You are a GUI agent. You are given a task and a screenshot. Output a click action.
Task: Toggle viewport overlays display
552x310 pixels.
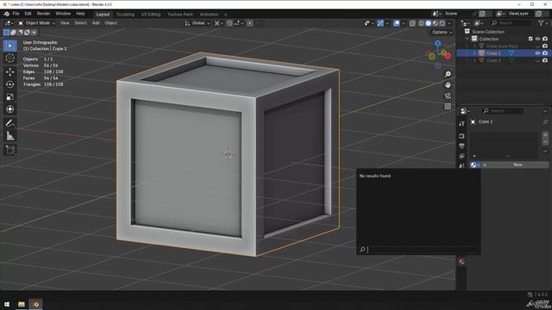coord(397,23)
